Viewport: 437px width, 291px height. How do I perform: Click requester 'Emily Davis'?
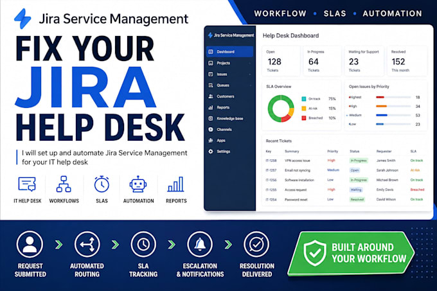(x=385, y=190)
